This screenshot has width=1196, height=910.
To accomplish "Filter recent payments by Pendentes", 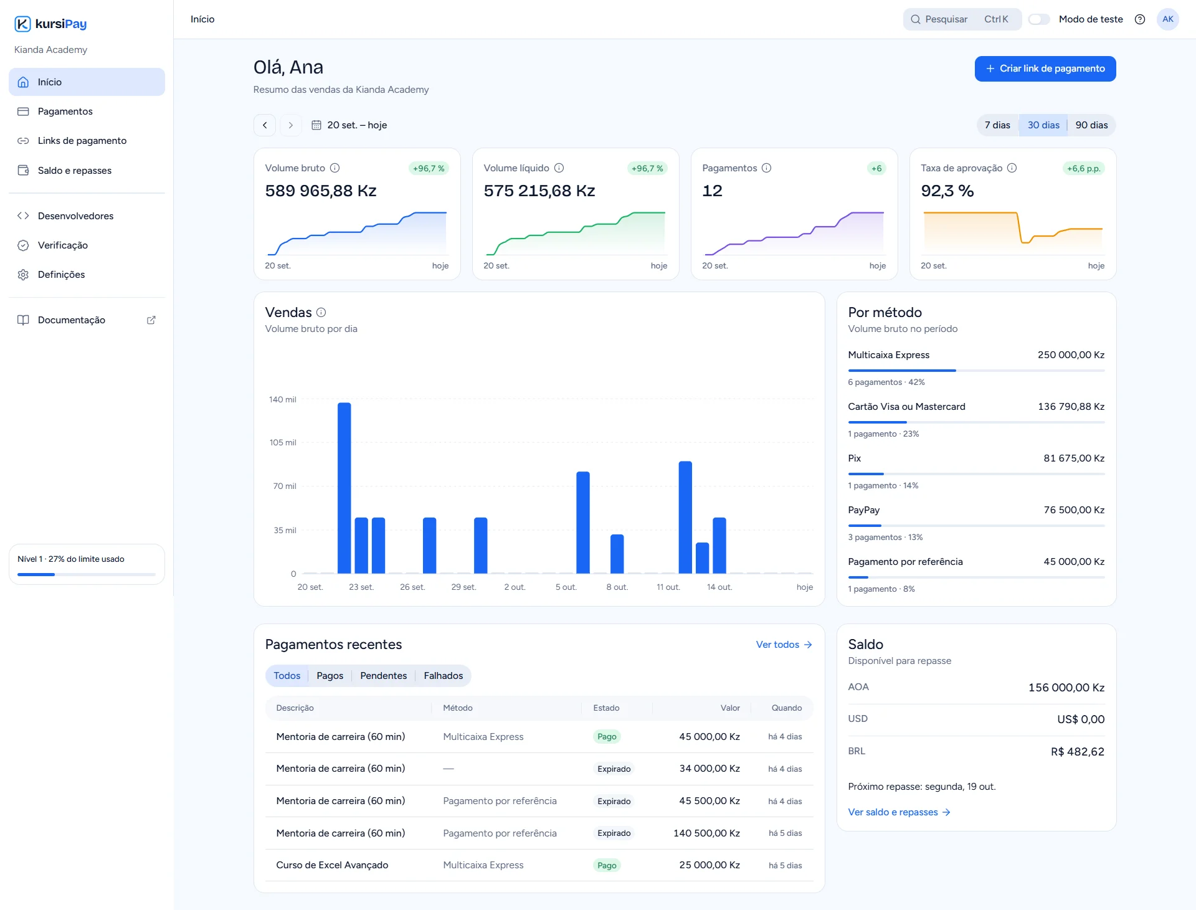I will [384, 676].
